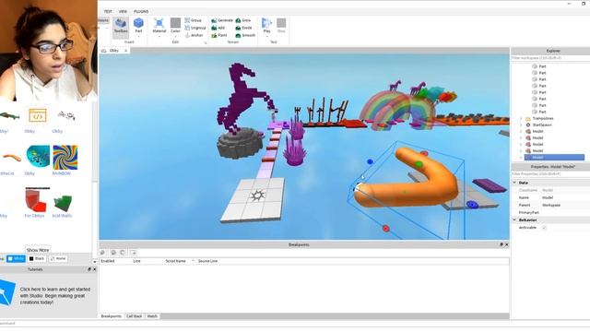This screenshot has height=332, width=590.
Task: Select the terrain Paint tool
Action: tap(219, 35)
